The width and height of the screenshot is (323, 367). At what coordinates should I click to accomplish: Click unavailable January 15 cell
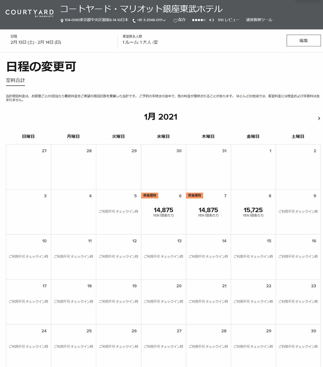point(253,257)
